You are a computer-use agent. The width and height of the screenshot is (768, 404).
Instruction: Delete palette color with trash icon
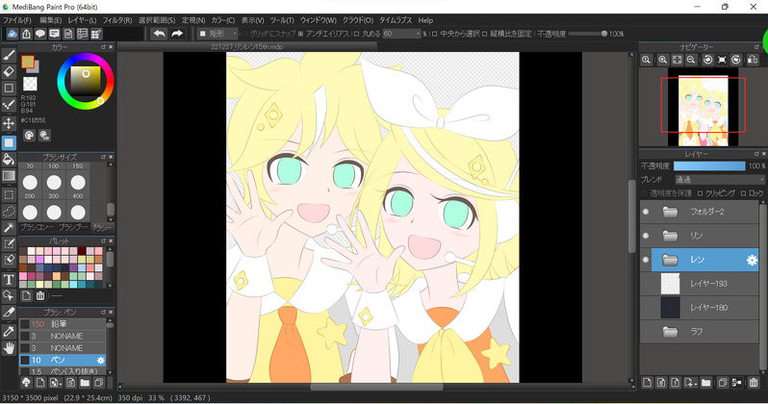tap(40, 295)
